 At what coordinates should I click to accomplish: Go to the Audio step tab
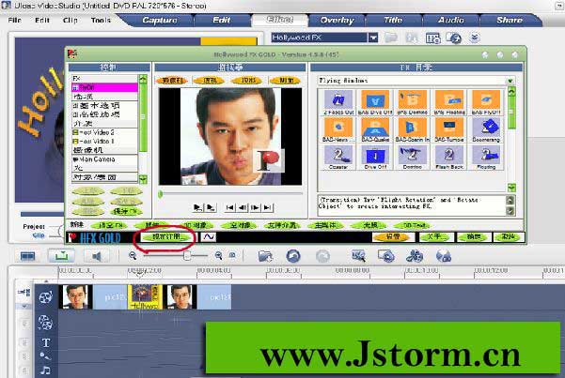(450, 20)
